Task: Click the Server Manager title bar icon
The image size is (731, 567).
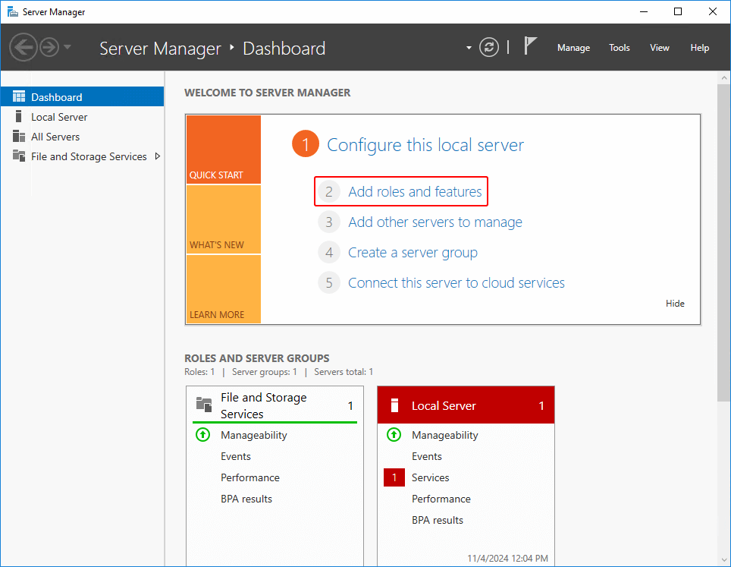Action: pyautogui.click(x=13, y=11)
